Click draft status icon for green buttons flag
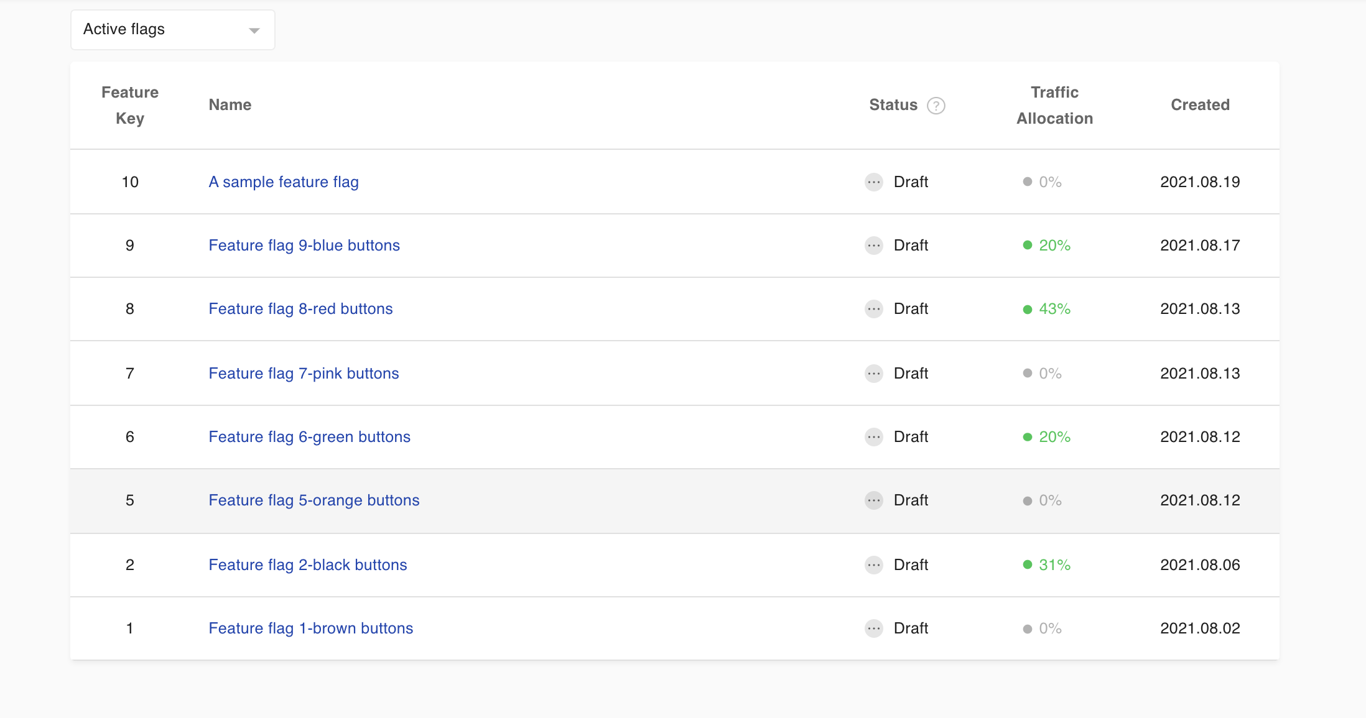Viewport: 1366px width, 718px height. pyautogui.click(x=873, y=437)
